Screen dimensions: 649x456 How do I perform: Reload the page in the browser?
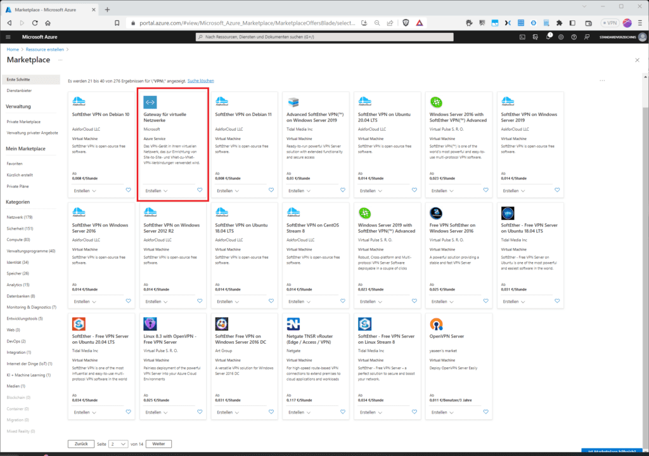pyautogui.click(x=35, y=23)
